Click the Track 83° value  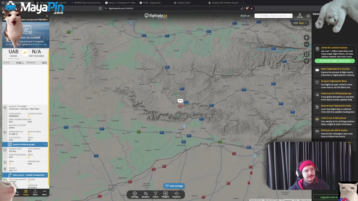pos(29,140)
